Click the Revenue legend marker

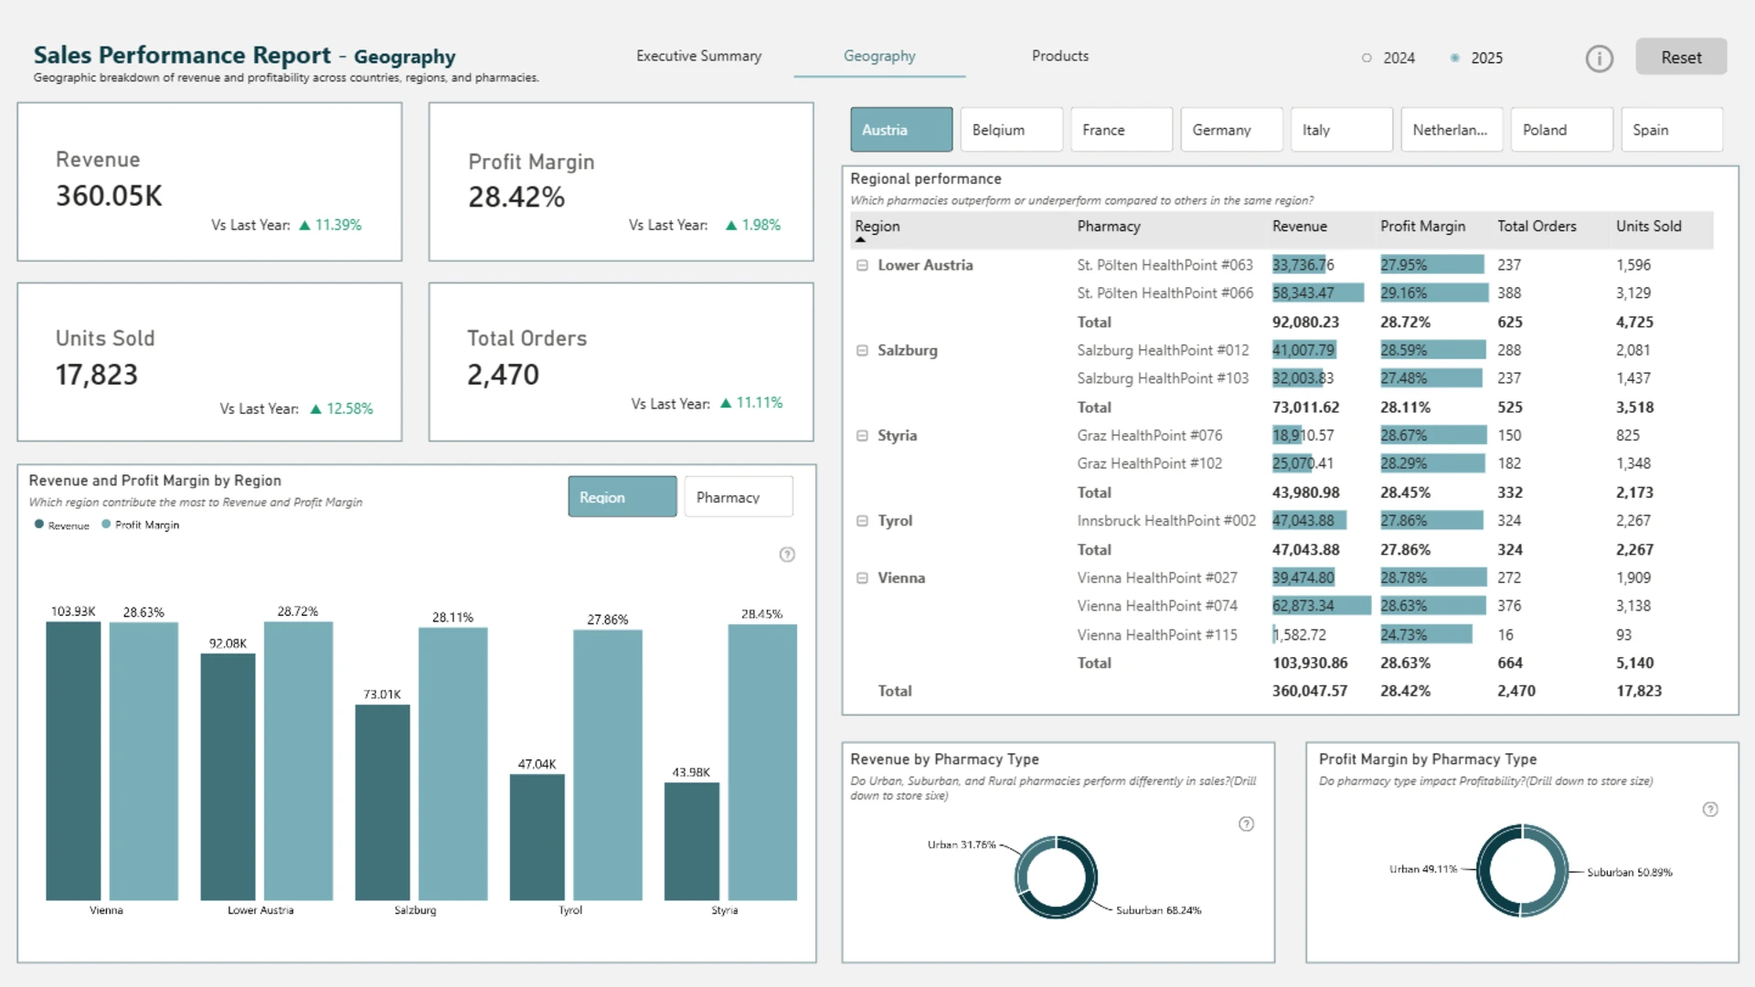[39, 525]
